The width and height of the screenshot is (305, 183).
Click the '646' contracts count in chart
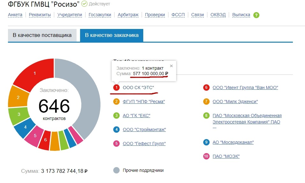[54, 106]
